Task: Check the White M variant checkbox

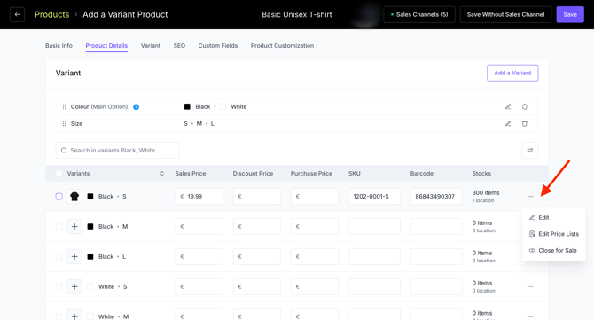Action: tap(59, 316)
